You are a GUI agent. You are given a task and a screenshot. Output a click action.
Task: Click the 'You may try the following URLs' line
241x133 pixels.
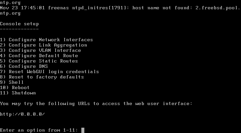[x=96, y=104]
